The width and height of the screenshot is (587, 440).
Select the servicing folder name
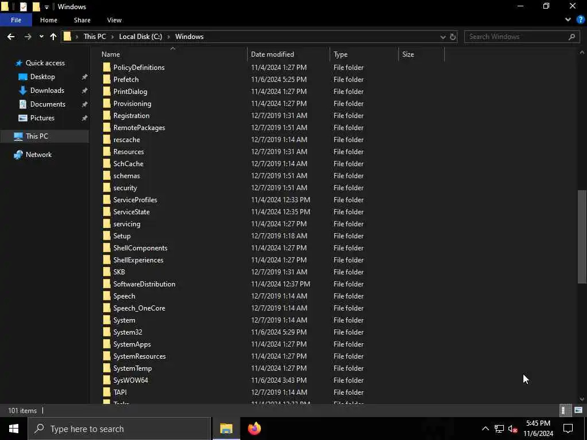tap(127, 224)
